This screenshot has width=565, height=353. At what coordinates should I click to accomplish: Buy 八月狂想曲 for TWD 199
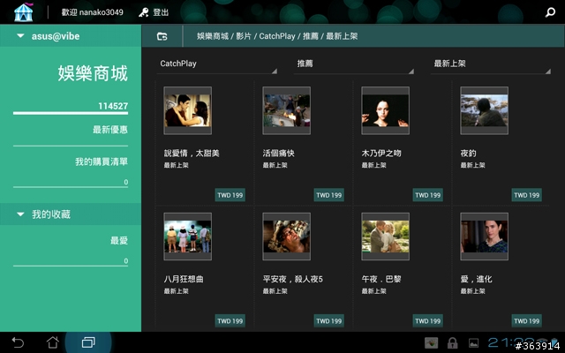point(230,320)
